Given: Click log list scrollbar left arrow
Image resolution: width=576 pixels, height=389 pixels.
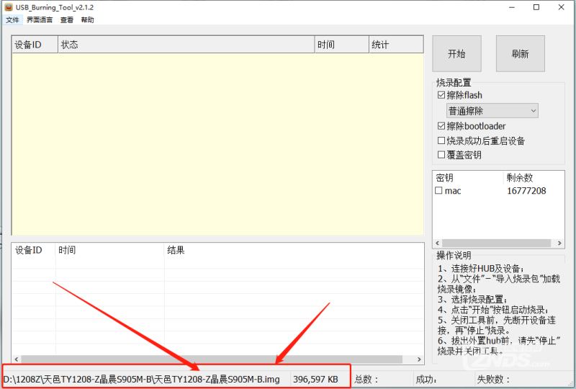Looking at the screenshot, I should tap(16, 359).
